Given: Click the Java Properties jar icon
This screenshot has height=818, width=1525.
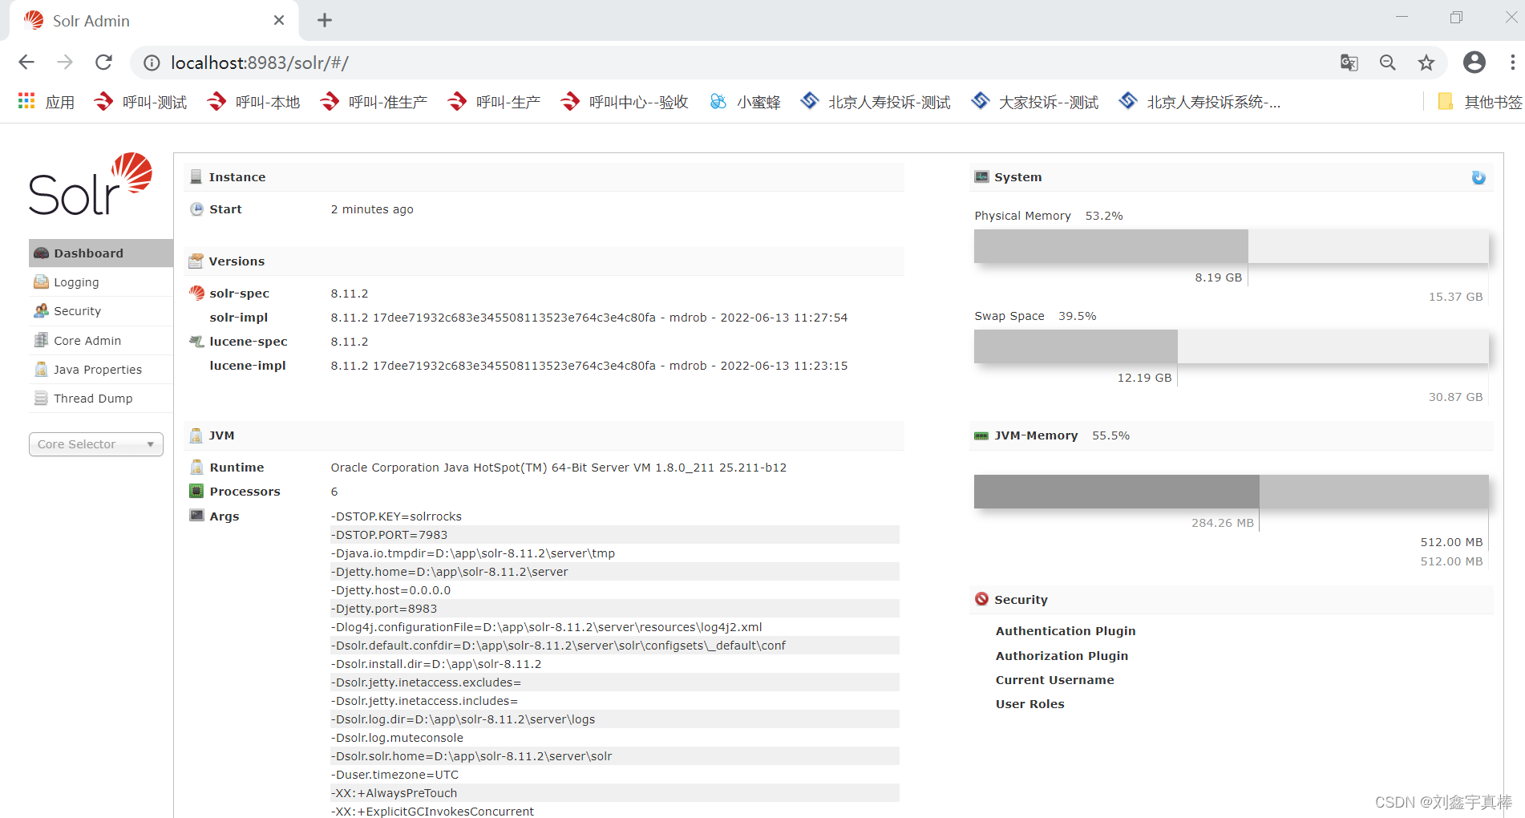Looking at the screenshot, I should (x=41, y=369).
